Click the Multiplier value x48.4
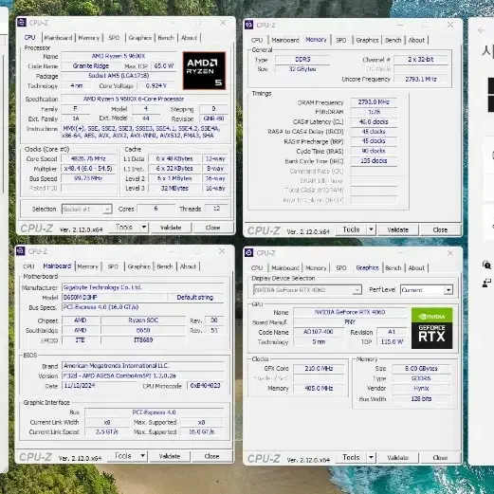Viewport: 494px width, 494px height. 88,169
